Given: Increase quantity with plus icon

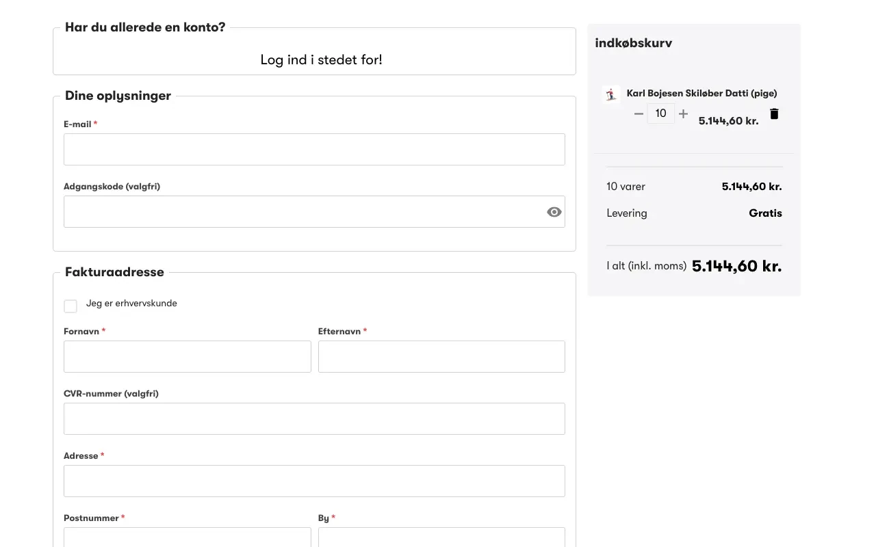Looking at the screenshot, I should coord(683,114).
